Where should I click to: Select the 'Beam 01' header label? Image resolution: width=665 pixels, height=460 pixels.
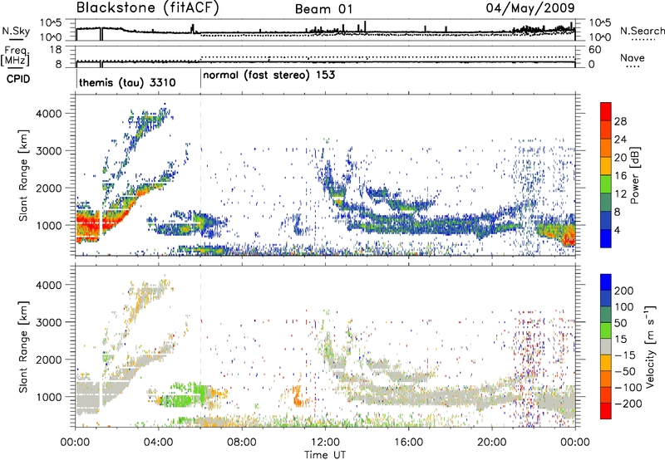[325, 8]
